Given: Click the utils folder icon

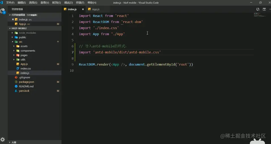Looking at the screenshot, I should pyautogui.click(x=18, y=60).
